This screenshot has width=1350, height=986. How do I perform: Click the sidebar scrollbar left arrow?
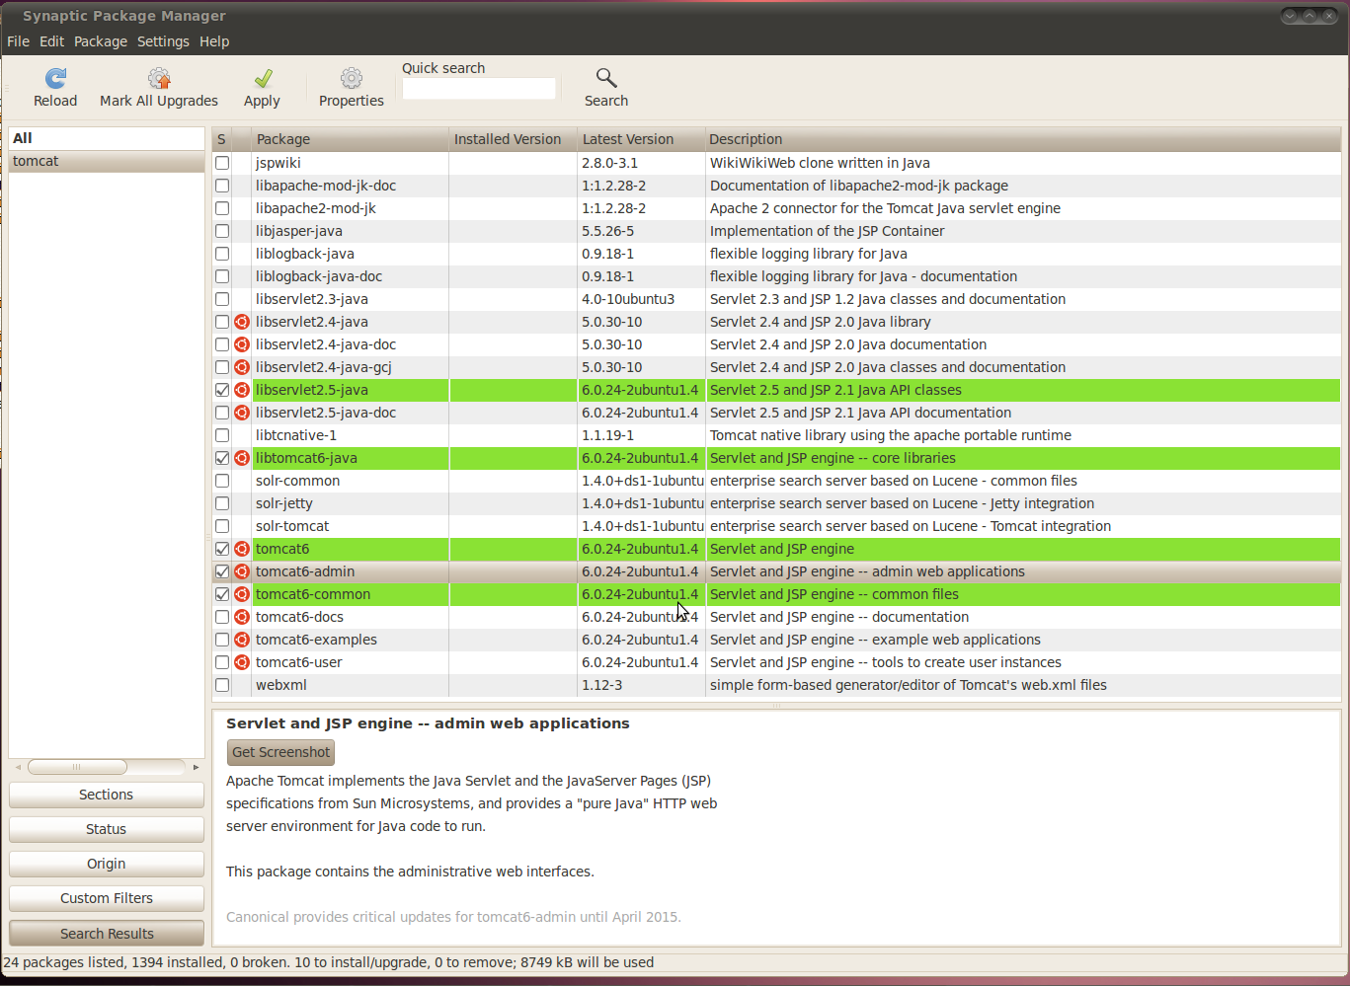click(x=18, y=767)
